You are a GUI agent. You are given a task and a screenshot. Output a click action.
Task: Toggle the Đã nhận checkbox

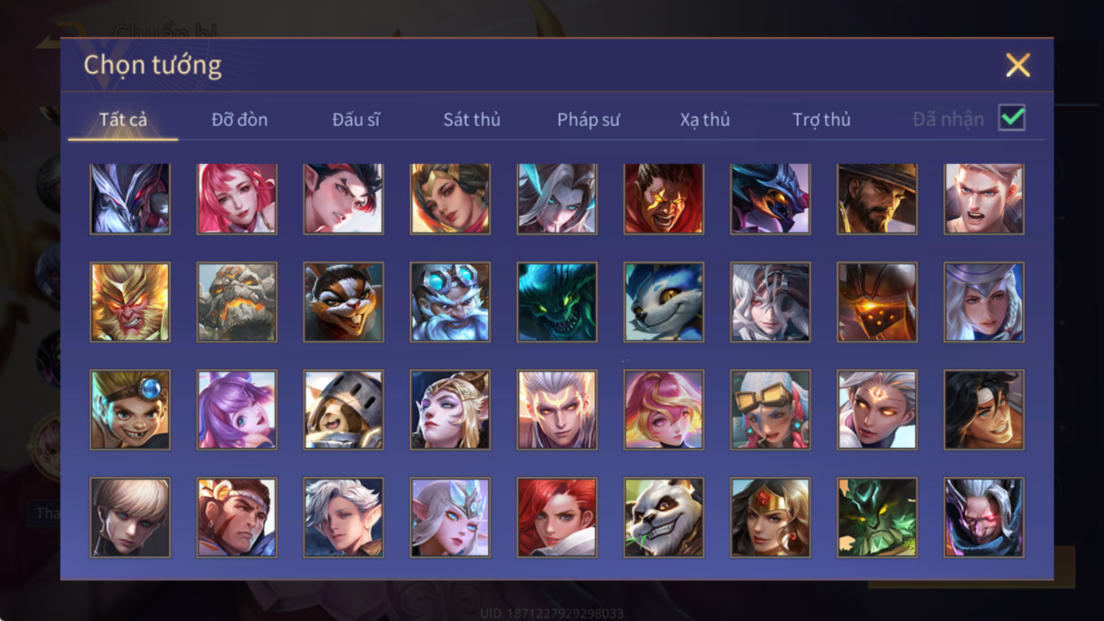[1012, 118]
